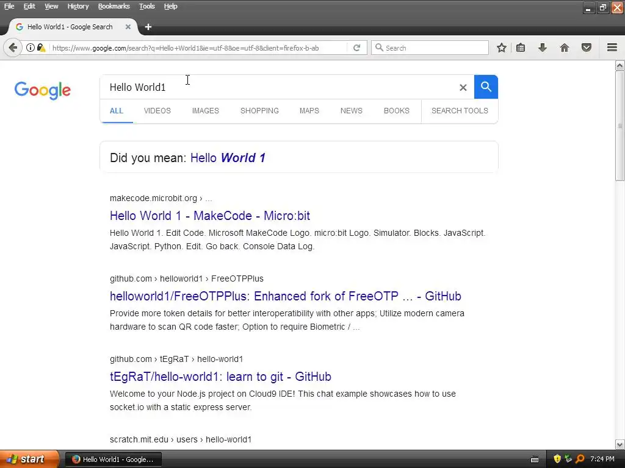
Task: Open the File menu
Action: (x=9, y=6)
